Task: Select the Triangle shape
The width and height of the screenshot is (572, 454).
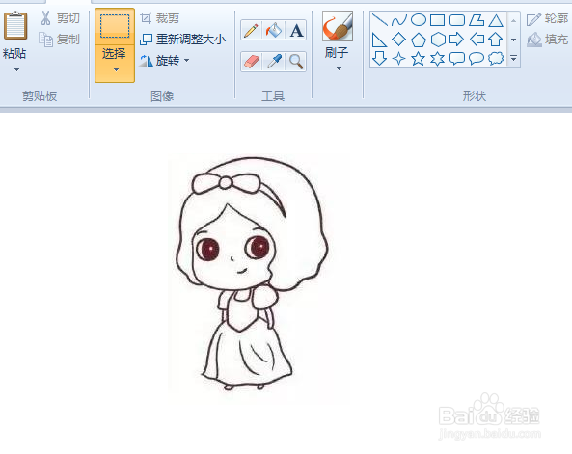Action: [x=496, y=20]
